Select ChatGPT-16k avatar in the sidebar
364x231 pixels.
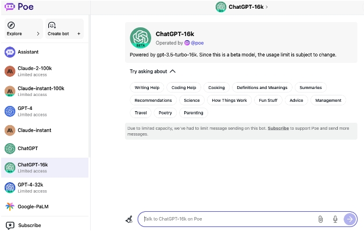(10, 168)
